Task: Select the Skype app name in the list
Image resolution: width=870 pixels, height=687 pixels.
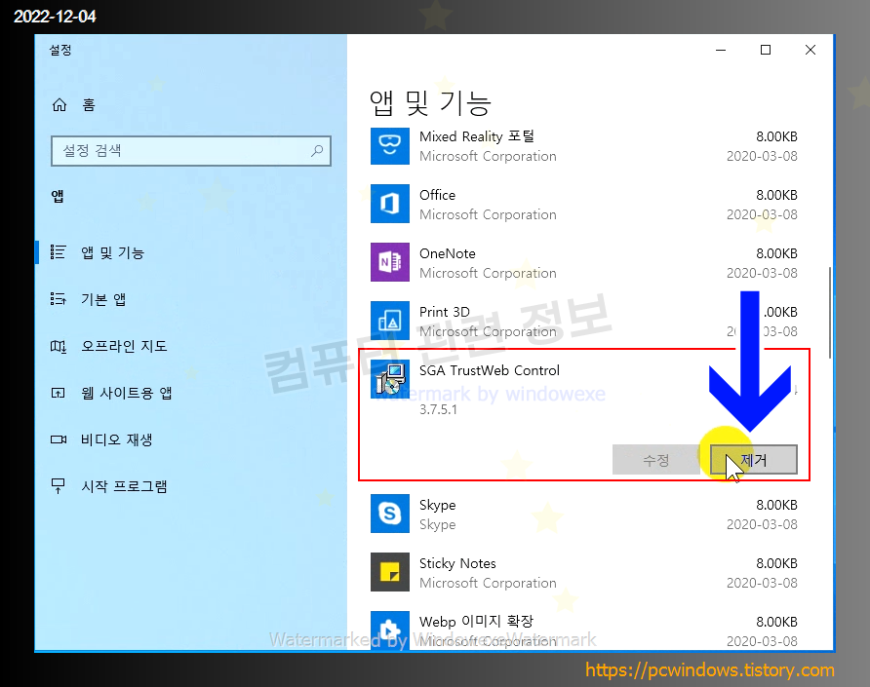Action: [x=437, y=505]
